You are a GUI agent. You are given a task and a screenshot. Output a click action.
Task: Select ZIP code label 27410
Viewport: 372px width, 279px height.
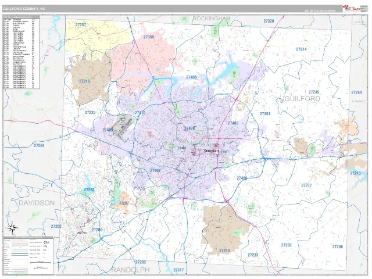tap(140, 113)
